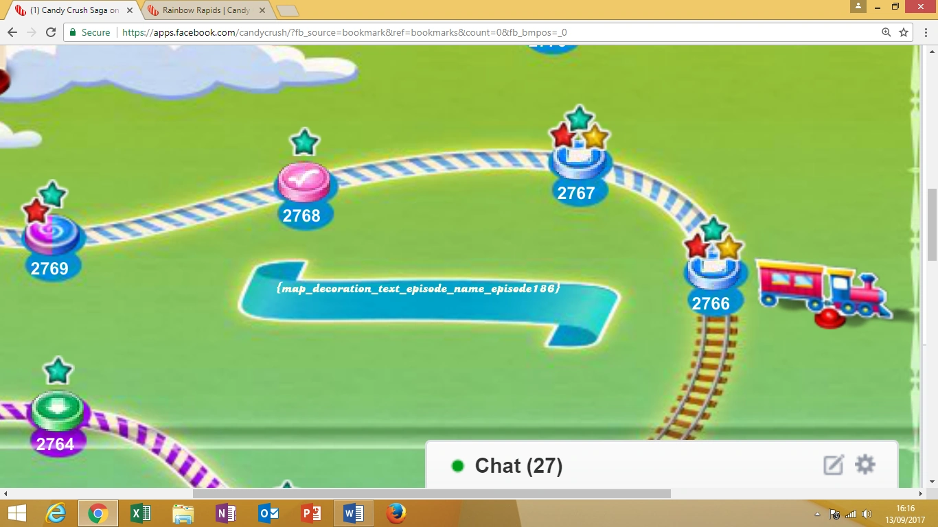
Task: Launch Firefox from the taskbar
Action: [x=396, y=513]
